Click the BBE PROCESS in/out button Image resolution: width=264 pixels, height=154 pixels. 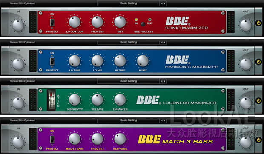(x=143, y=24)
